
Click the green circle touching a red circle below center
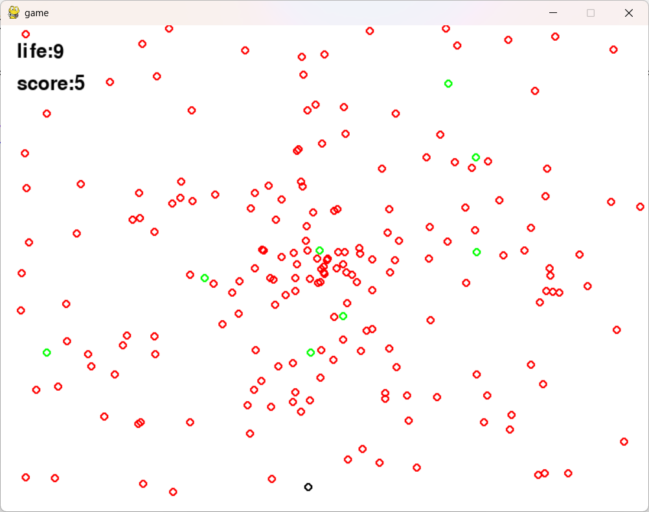coord(343,316)
